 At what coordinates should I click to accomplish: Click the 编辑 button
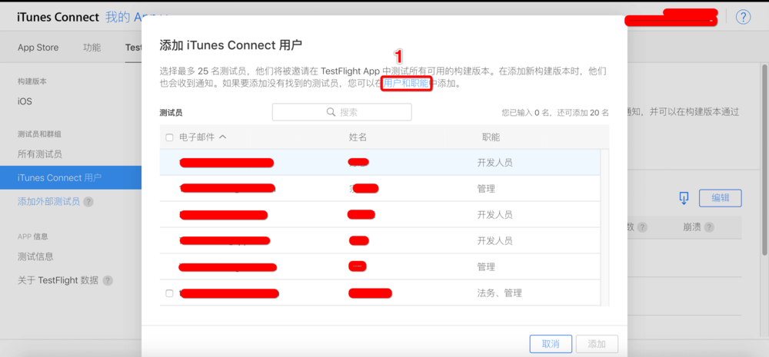(x=720, y=198)
